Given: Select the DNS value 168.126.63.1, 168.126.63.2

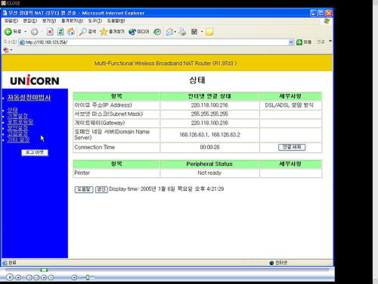Looking at the screenshot, I should tap(209, 135).
